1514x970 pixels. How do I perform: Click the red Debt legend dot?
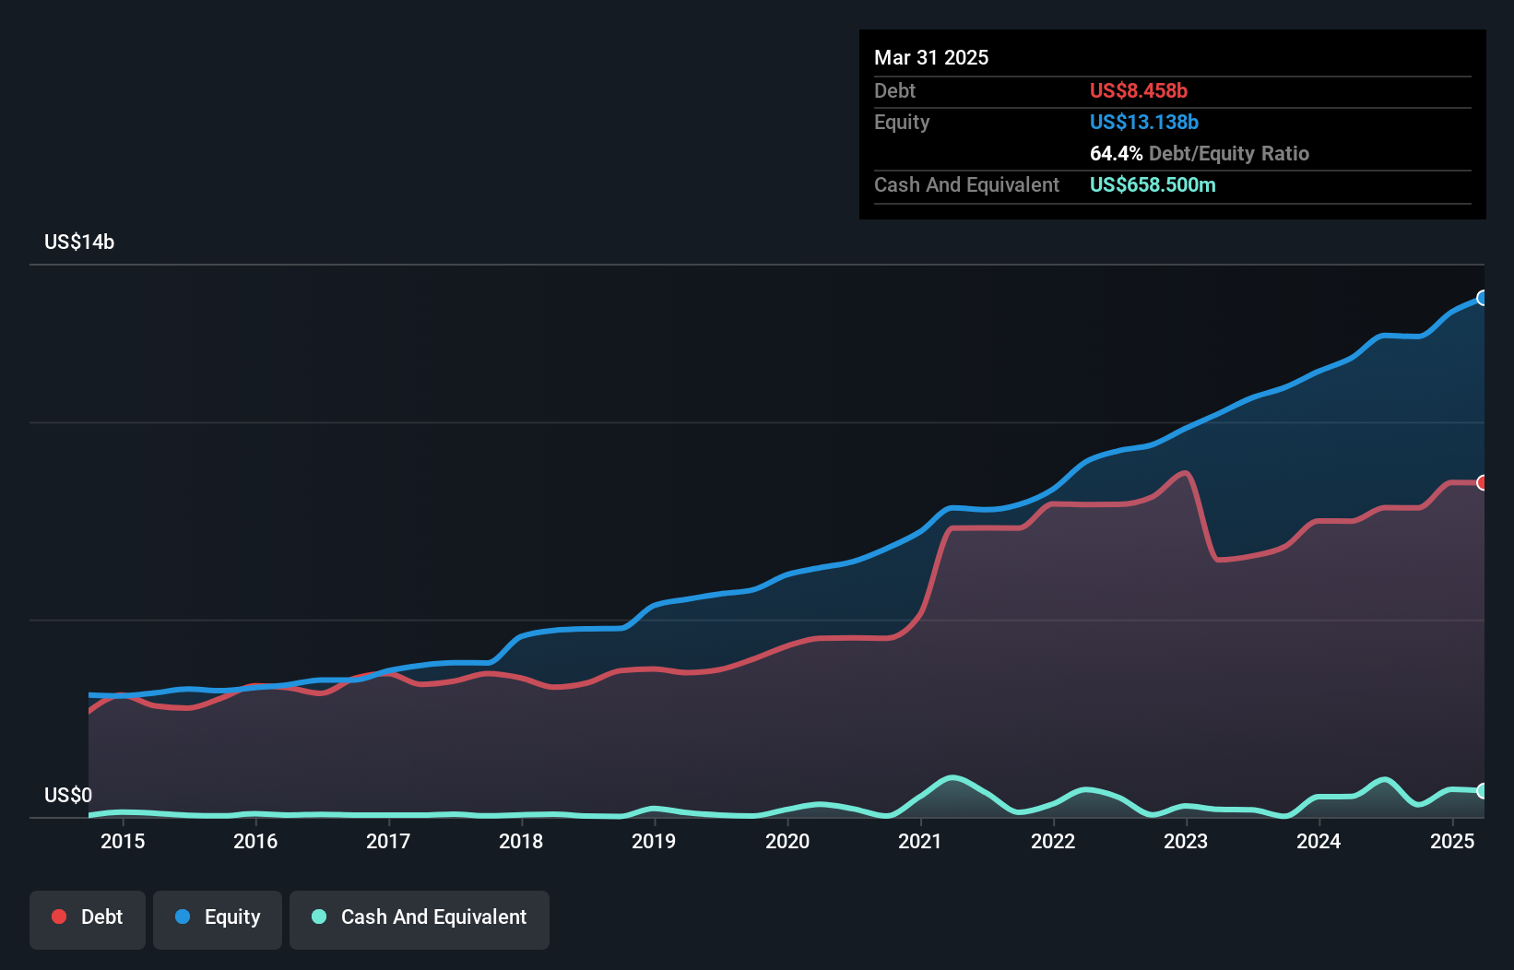pos(57,916)
